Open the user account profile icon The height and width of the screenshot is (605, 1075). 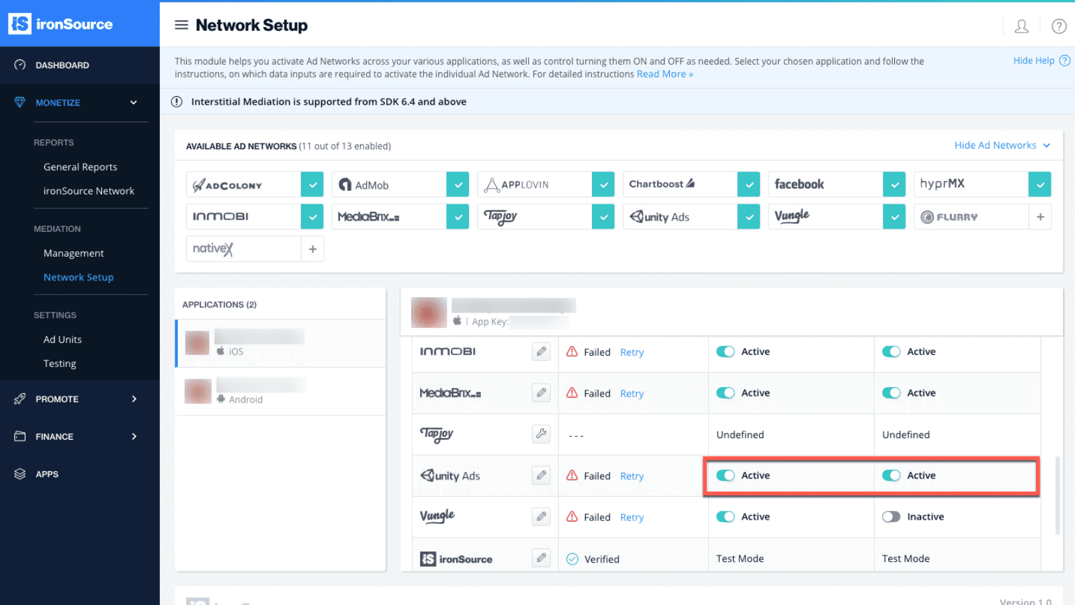tap(1021, 26)
